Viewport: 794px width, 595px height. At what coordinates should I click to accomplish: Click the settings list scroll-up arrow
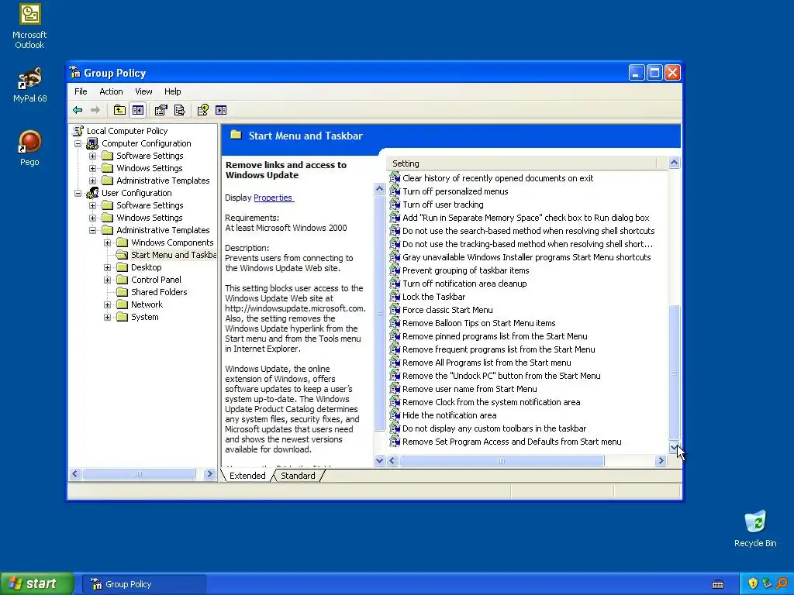[674, 163]
